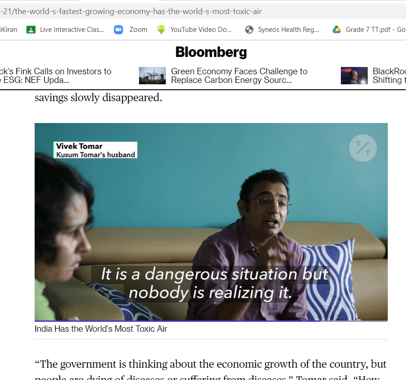The height and width of the screenshot is (380, 406).
Task: Open the YouTube Video Downloader bookmark icon
Action: (x=161, y=30)
